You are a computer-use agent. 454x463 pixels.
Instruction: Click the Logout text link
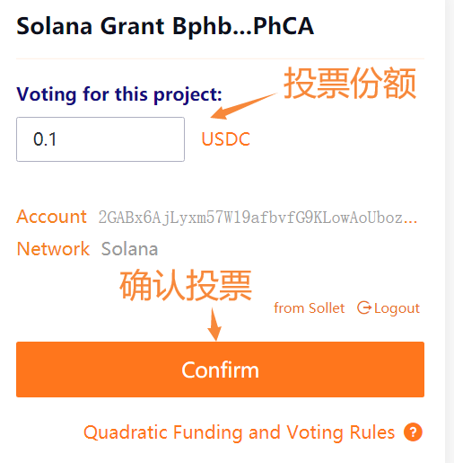tap(397, 308)
